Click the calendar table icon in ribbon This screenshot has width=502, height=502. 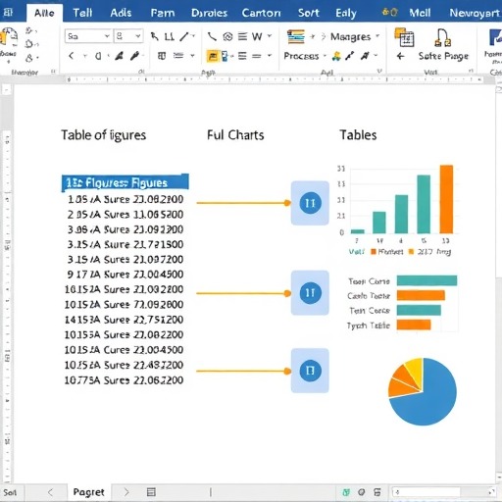coord(405,37)
